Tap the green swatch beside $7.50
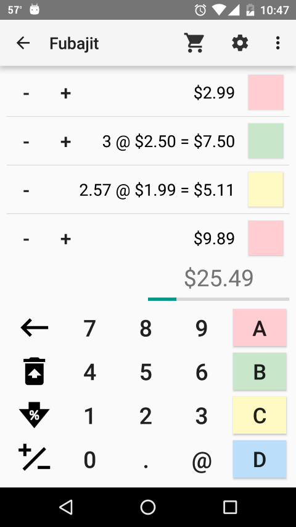The height and width of the screenshot is (527, 296). [x=265, y=141]
